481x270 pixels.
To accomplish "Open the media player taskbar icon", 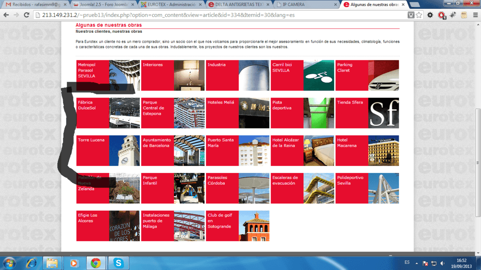I will (74, 263).
